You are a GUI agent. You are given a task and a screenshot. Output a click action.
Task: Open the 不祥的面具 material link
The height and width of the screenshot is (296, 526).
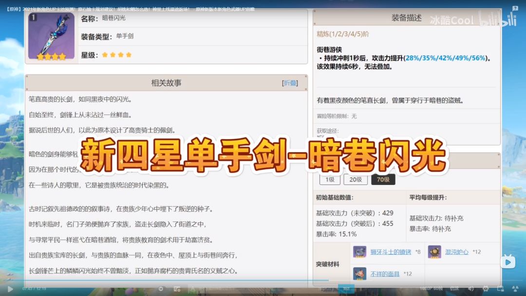tap(385, 274)
